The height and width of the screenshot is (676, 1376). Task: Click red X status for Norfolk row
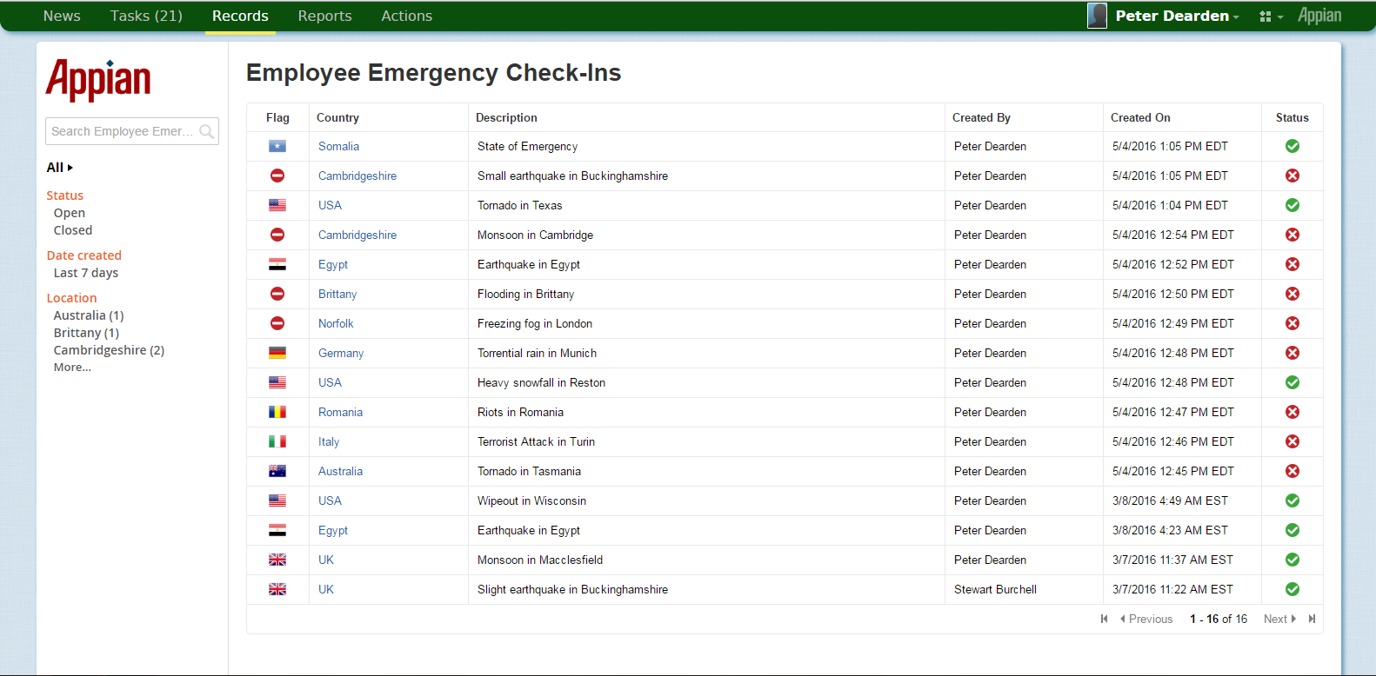[1293, 323]
